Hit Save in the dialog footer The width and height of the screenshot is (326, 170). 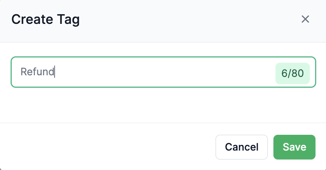coord(294,147)
